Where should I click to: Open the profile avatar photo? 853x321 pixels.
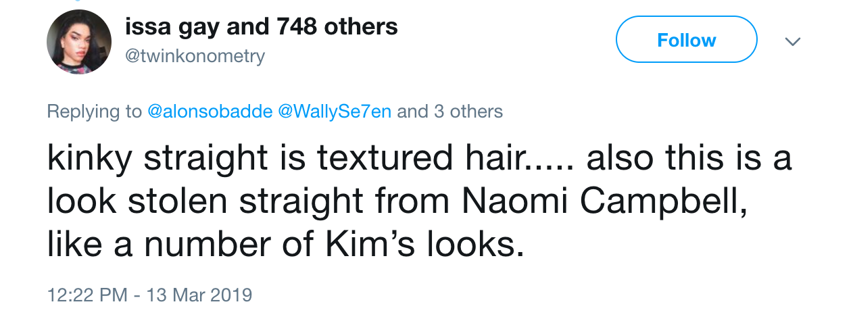[78, 42]
